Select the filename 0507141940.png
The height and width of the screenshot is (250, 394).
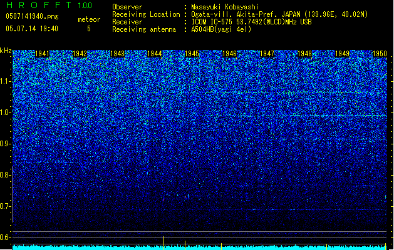tap(32, 16)
